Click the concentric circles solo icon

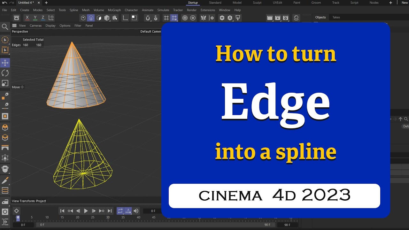pos(185,18)
